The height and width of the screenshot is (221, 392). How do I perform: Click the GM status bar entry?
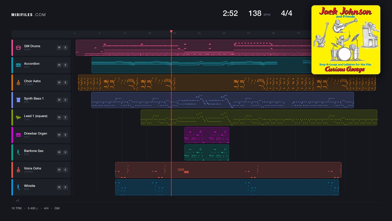57,208
